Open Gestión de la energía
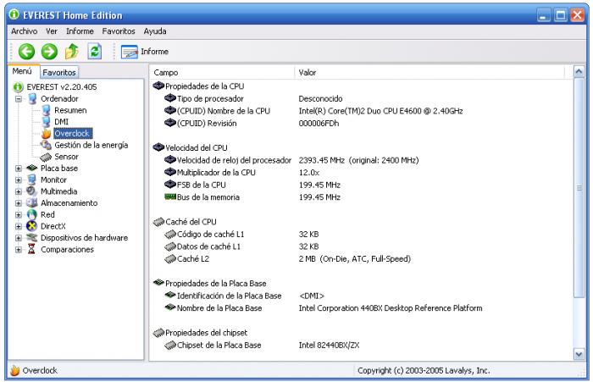593x382 pixels. click(91, 145)
